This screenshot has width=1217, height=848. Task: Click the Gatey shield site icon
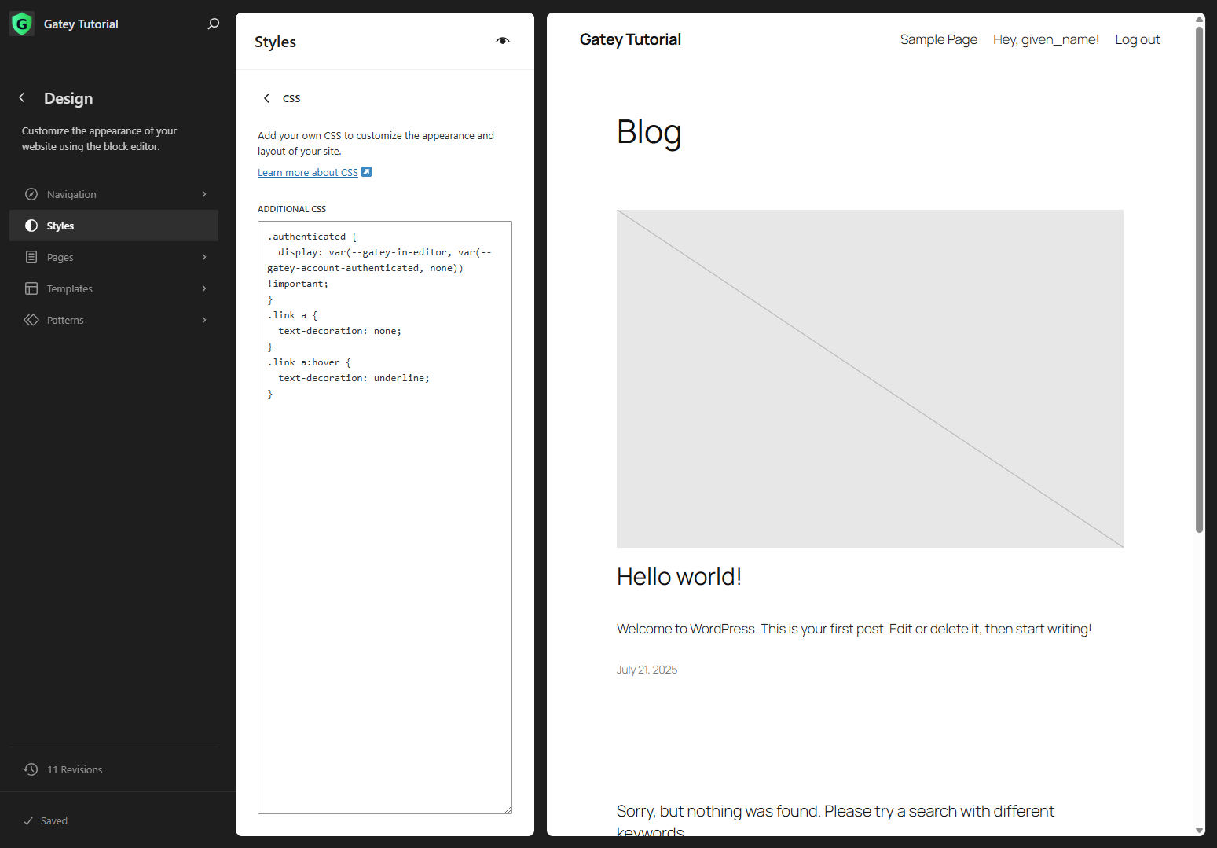(22, 24)
